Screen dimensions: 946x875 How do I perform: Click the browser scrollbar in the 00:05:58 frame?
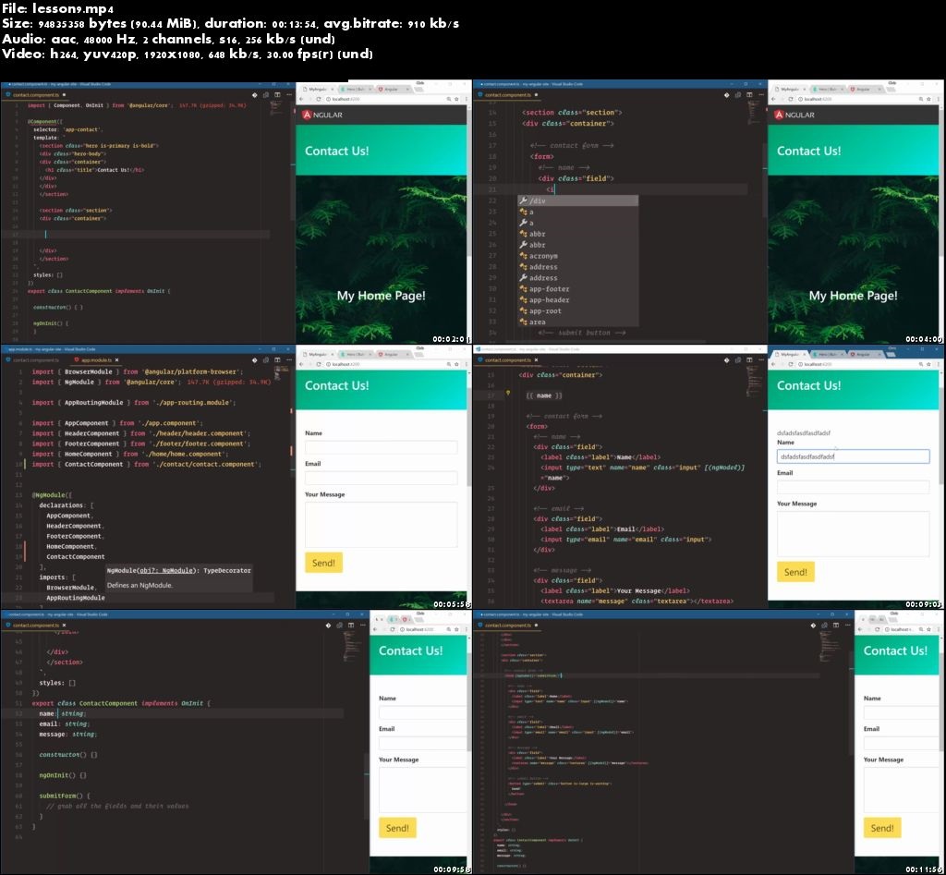468,429
